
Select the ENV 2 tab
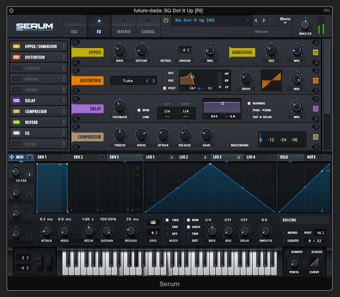(x=89, y=157)
